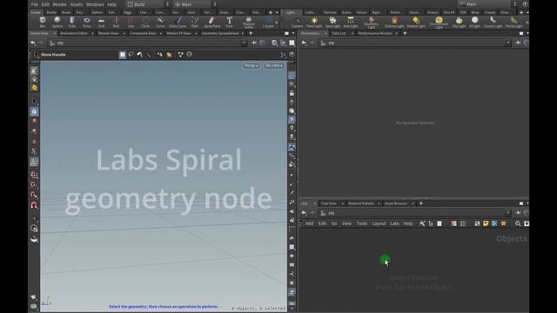Viewport: 557px width, 313px height.
Task: Expand the Scene View obj path dropdown
Action: (x=244, y=43)
